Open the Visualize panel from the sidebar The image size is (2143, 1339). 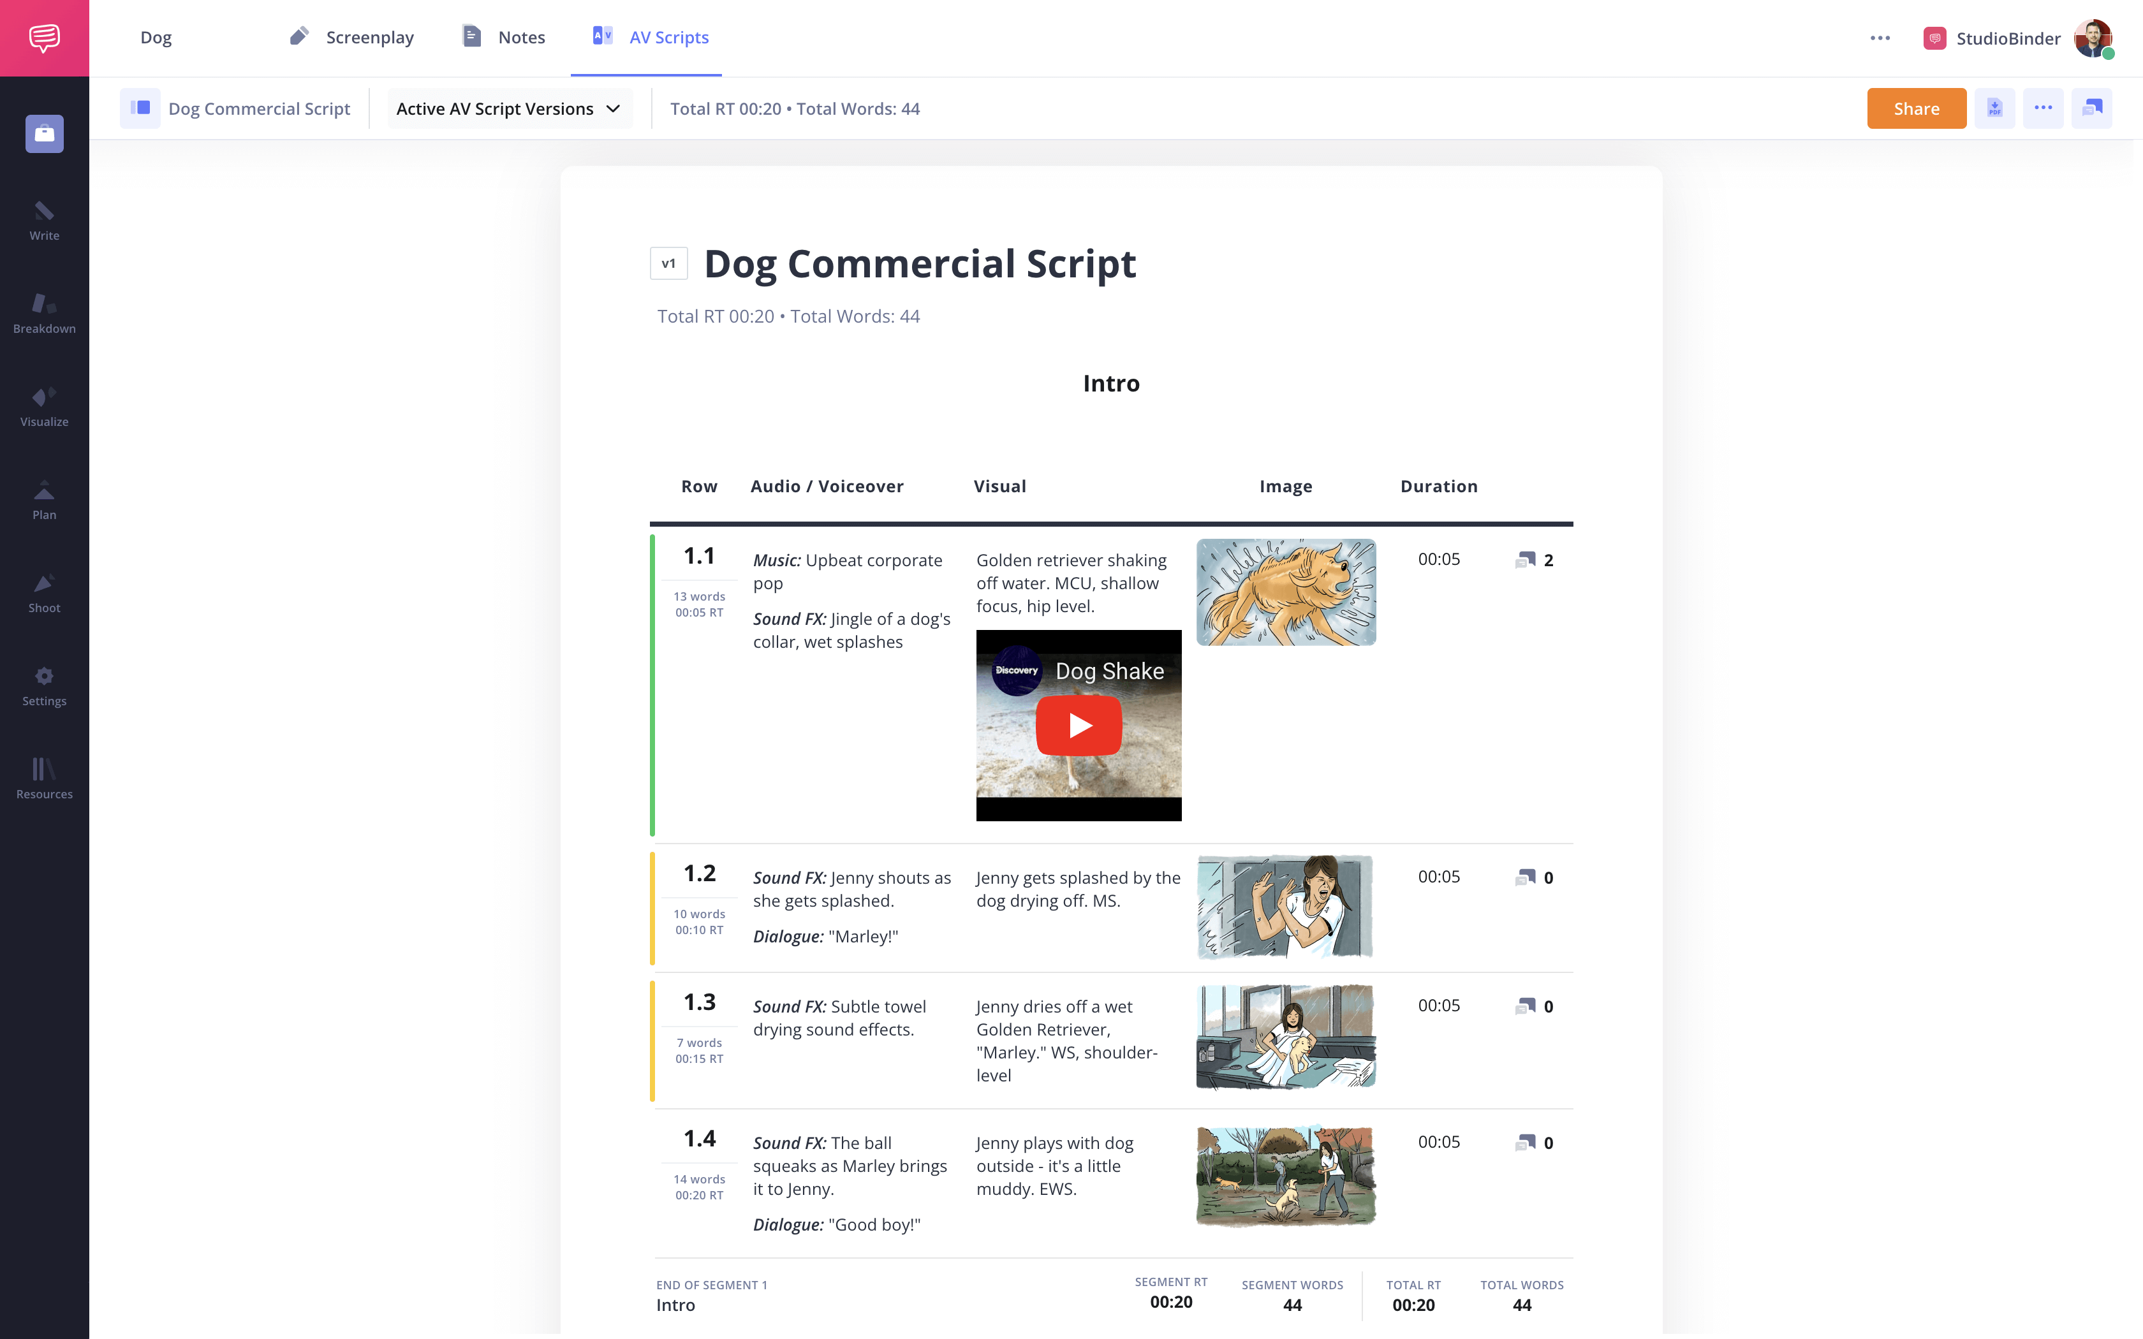[43, 406]
